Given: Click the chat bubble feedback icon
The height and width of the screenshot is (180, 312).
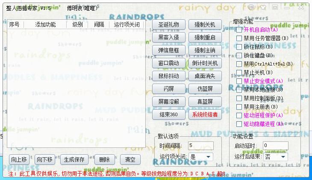Looking at the screenshot, I should pos(252,7).
